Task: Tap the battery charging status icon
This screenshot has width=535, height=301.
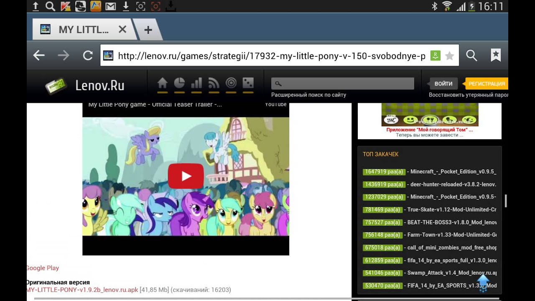Action: click(x=472, y=6)
